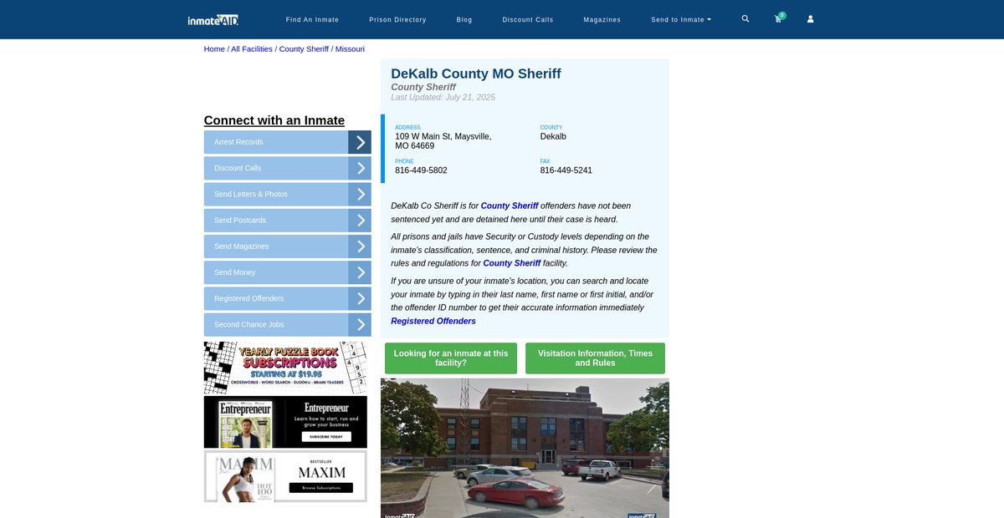
Task: Open the user account icon
Action: click(810, 18)
